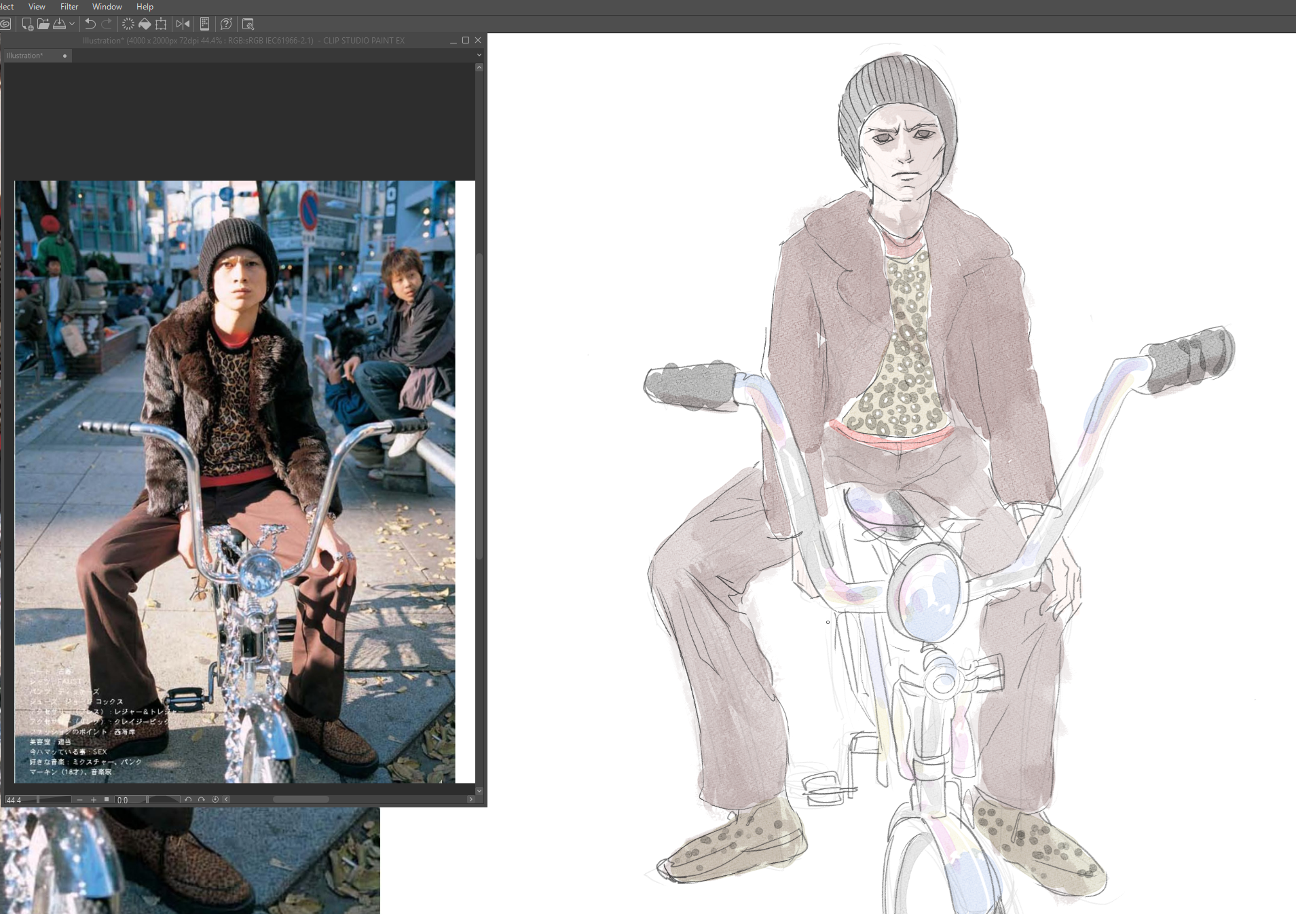
Task: Click the Clear (dotted circle) icon
Action: coord(128,24)
